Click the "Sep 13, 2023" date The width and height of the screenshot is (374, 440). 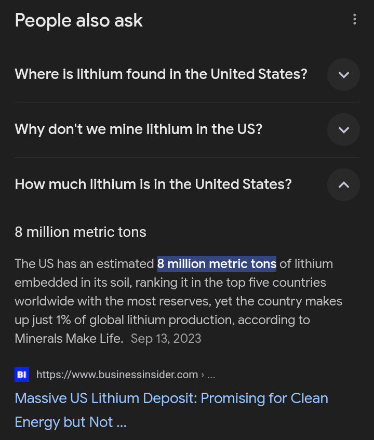[166, 339]
